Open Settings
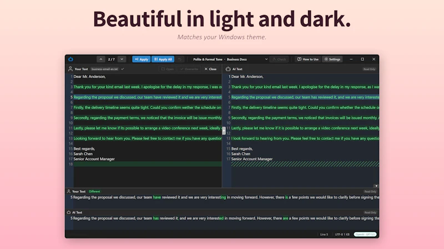 (x=332, y=59)
